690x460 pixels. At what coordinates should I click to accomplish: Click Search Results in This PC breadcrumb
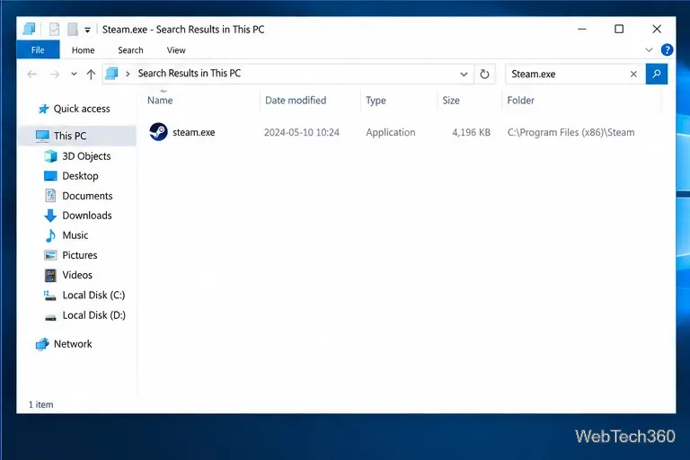[x=190, y=73]
